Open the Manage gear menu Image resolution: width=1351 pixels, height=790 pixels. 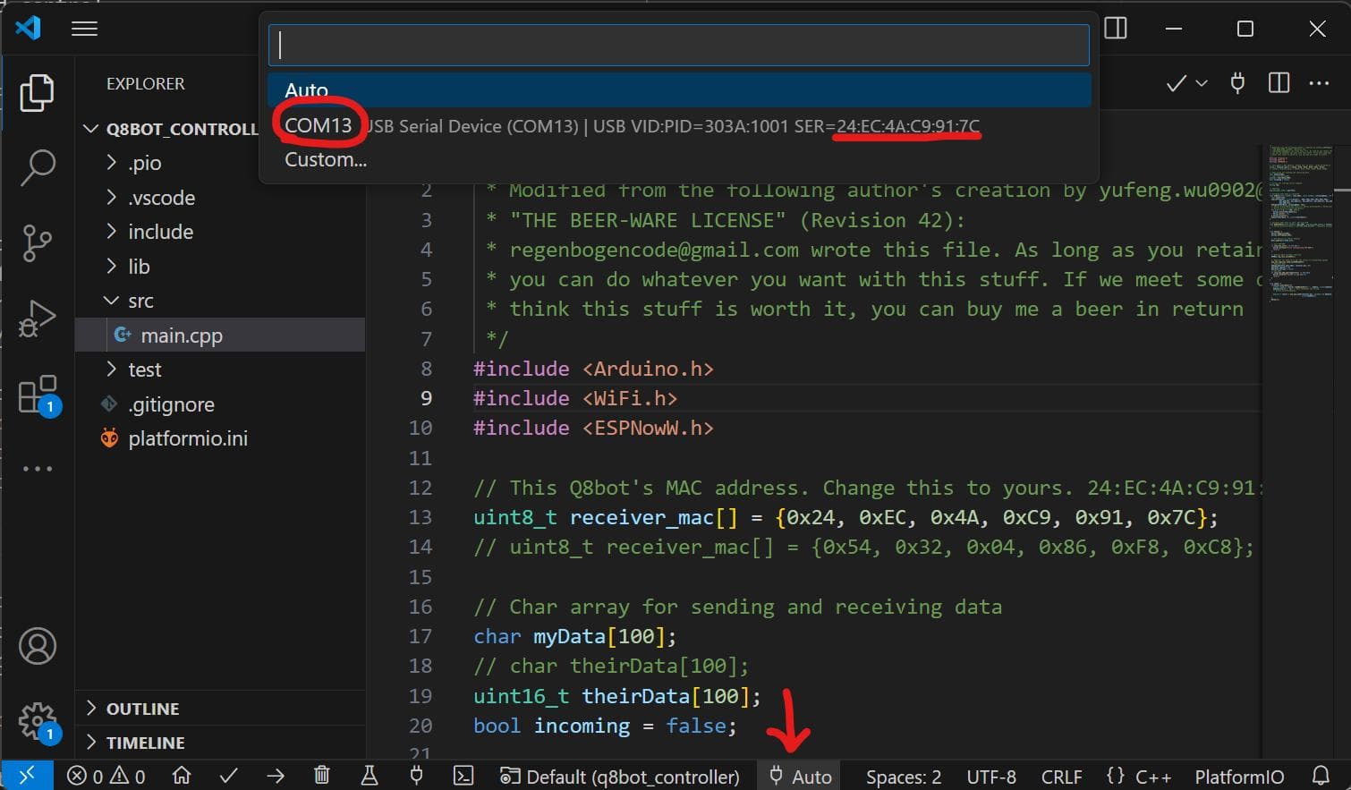coord(38,721)
